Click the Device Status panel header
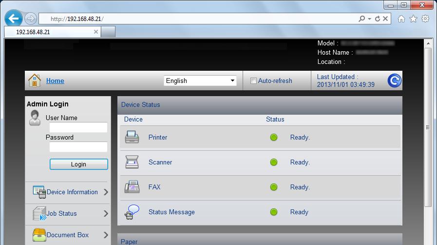 pos(260,105)
